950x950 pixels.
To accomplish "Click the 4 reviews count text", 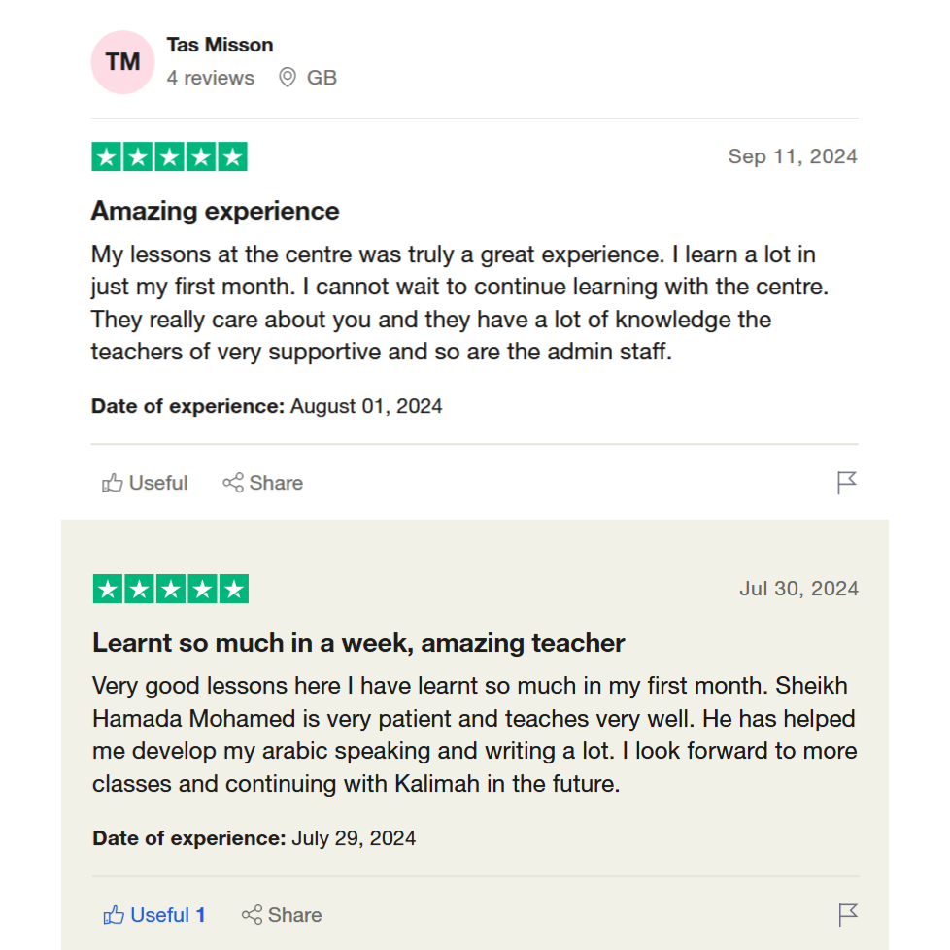I will (x=211, y=78).
